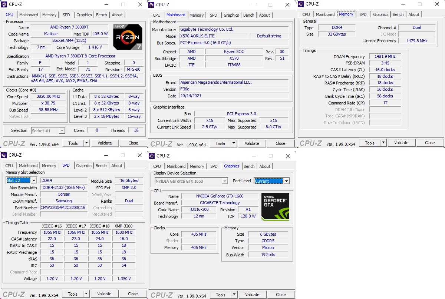Click CPU-Z title icon in the SPD window
The height and width of the screenshot is (299, 445).
tap(4, 155)
